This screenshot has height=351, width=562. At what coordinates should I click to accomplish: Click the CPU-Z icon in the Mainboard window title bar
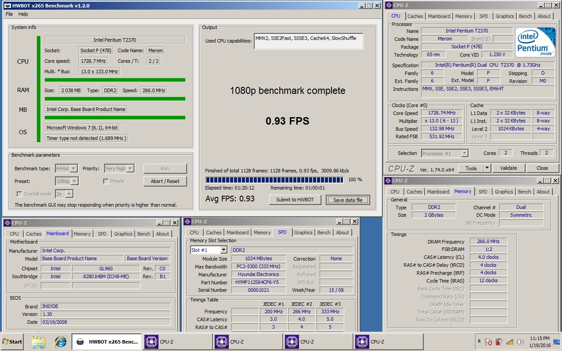tap(7, 223)
